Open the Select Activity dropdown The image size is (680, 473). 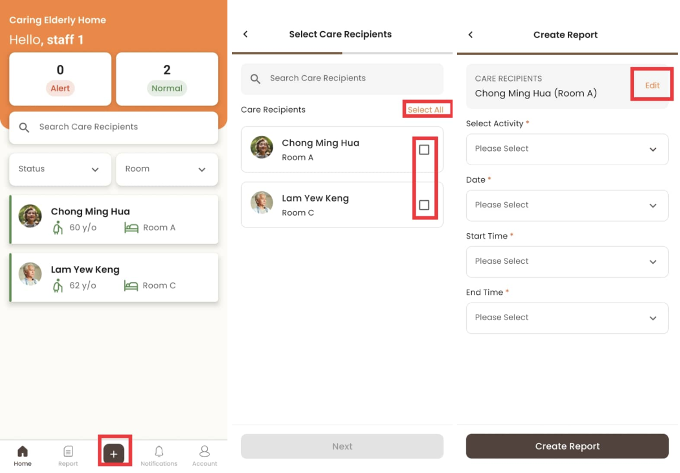coord(567,149)
